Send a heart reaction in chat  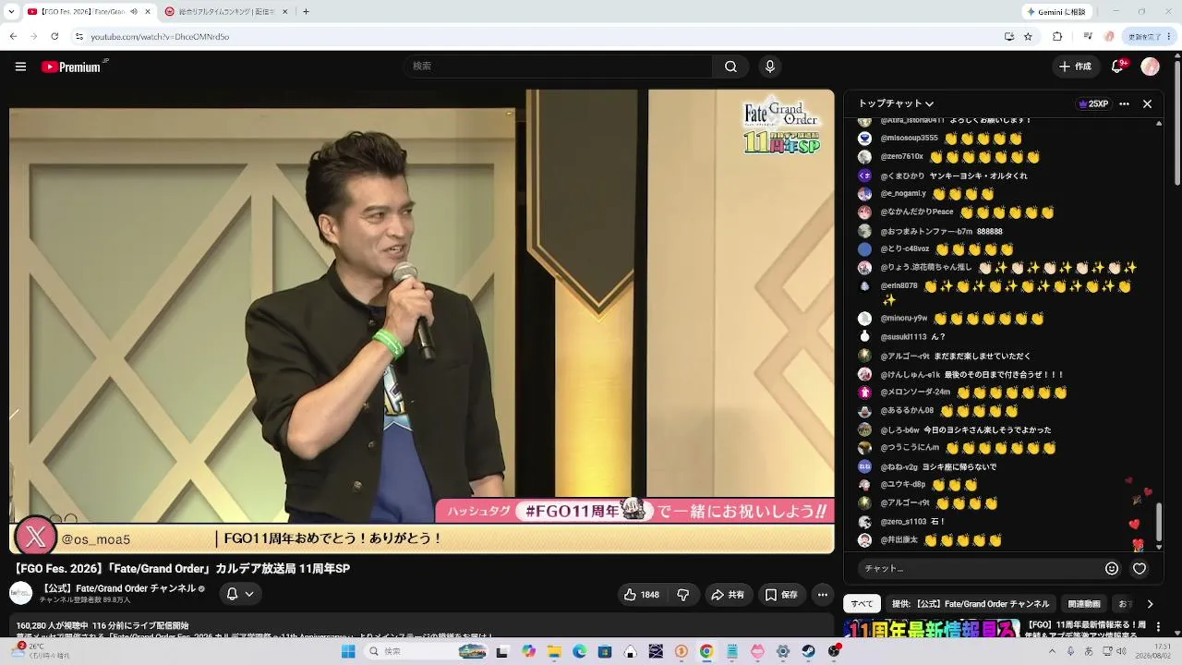tap(1140, 568)
